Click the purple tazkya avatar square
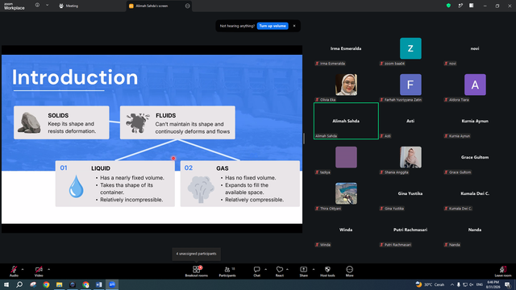The width and height of the screenshot is (516, 290). click(346, 157)
